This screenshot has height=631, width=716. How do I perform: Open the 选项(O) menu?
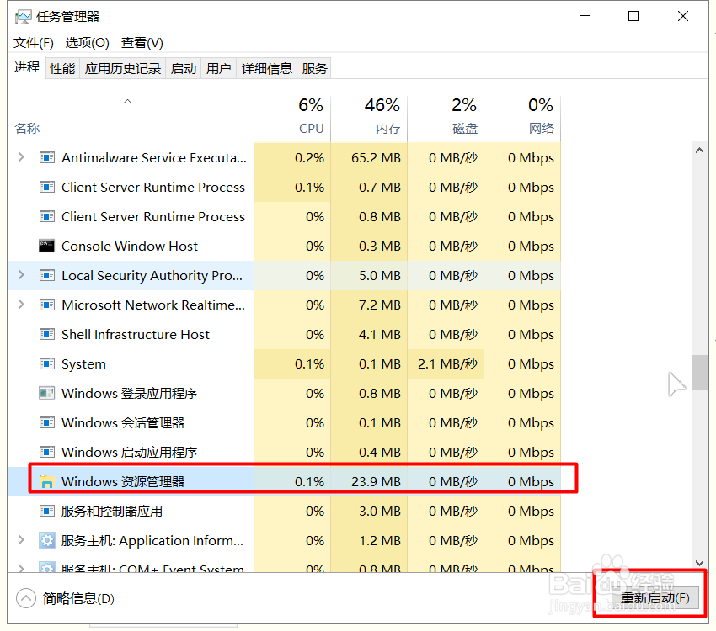(88, 43)
